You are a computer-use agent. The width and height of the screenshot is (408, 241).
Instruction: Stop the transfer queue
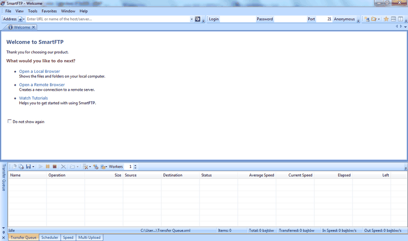(55, 167)
